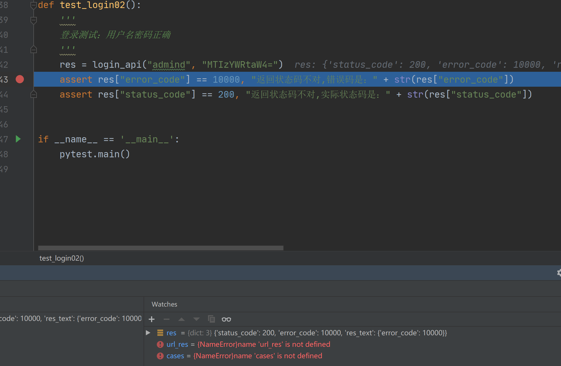Screen dimensions: 561x366
Task: Select the Watches panel header
Action: [x=164, y=304]
